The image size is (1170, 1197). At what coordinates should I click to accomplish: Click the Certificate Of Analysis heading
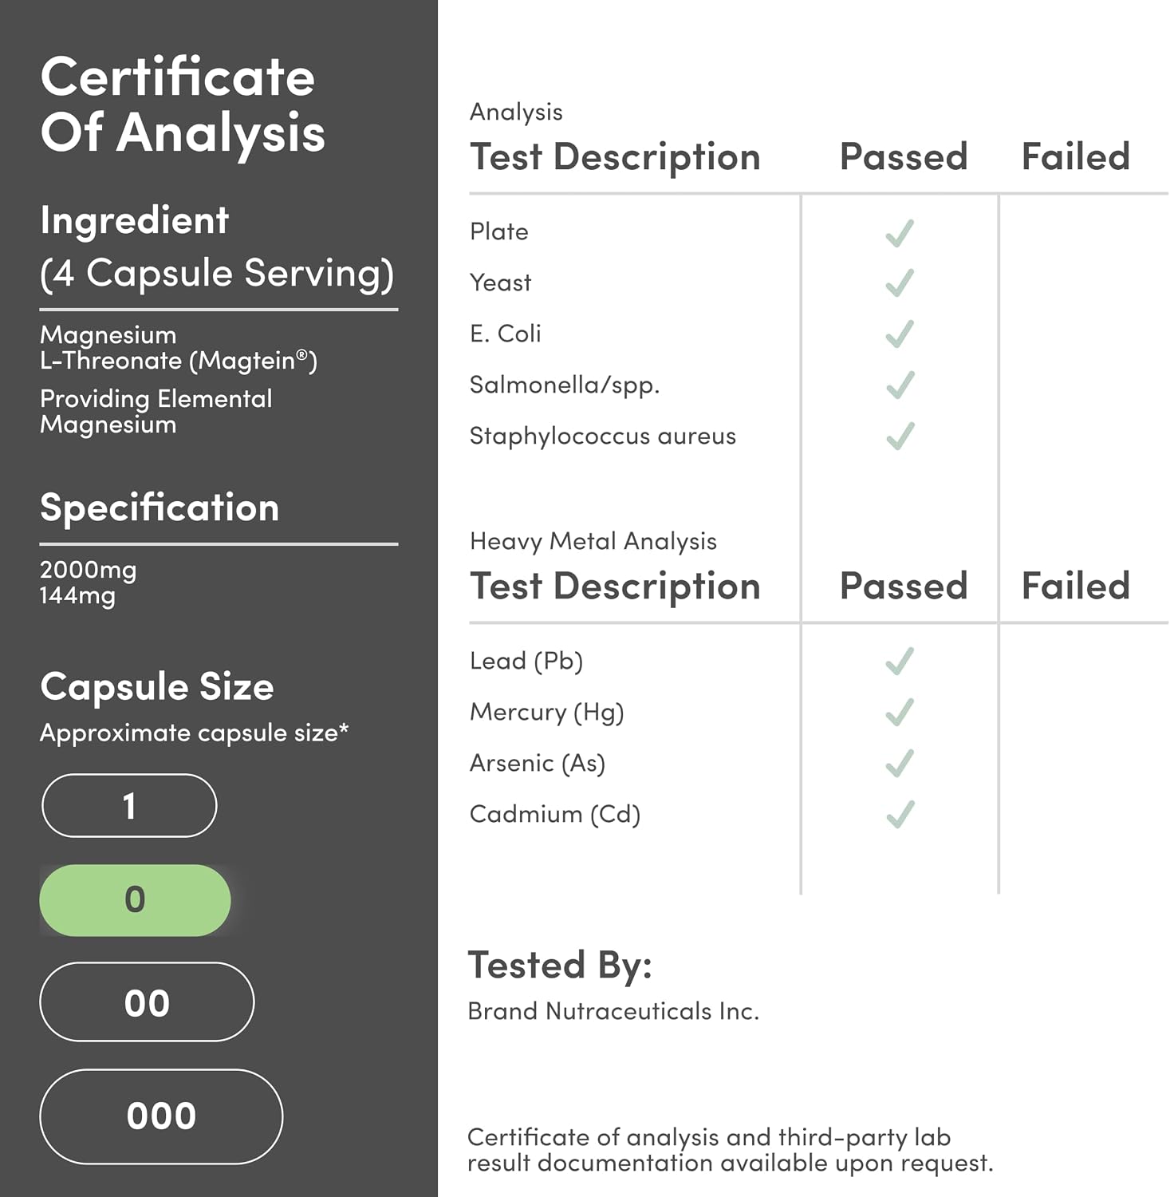pyautogui.click(x=183, y=105)
